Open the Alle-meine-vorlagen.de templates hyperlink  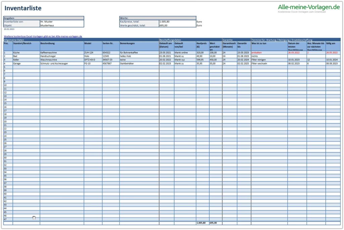click(43, 36)
